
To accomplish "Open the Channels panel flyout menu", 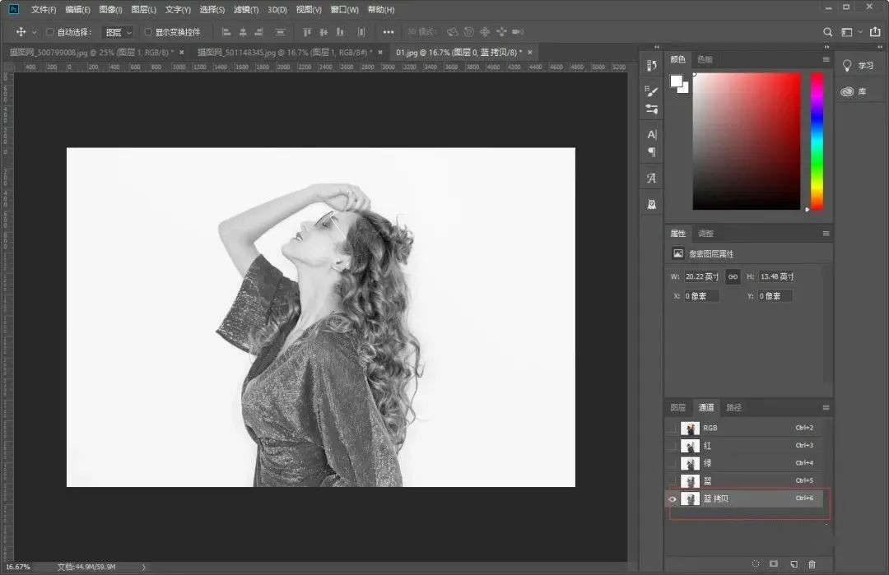I will coord(826,407).
